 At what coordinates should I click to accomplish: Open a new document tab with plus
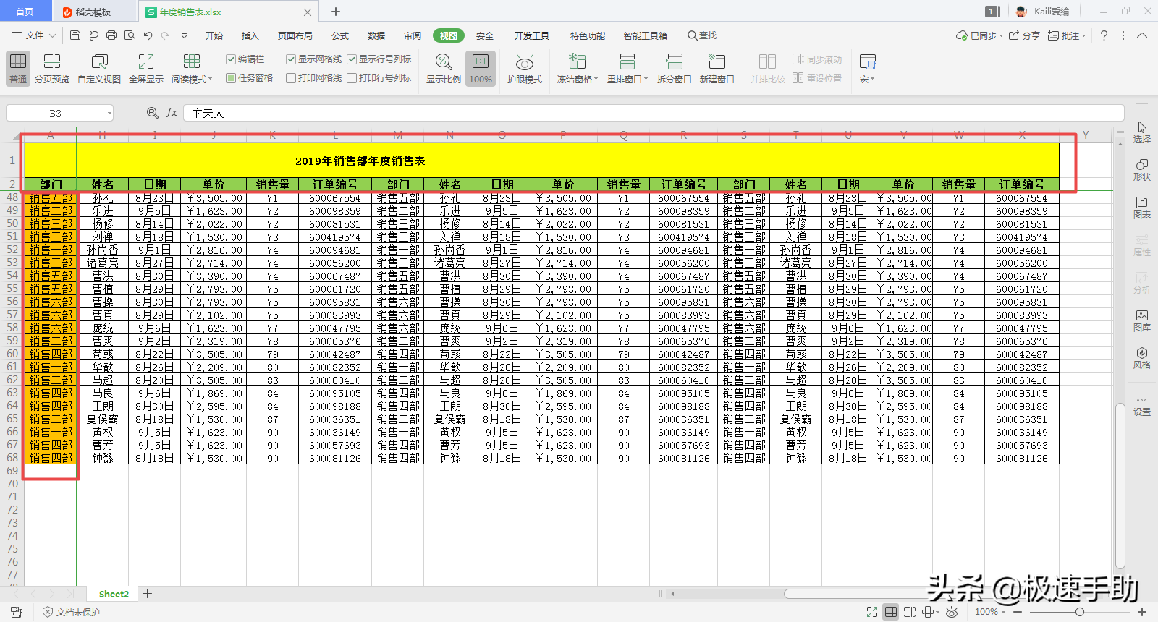coord(336,12)
